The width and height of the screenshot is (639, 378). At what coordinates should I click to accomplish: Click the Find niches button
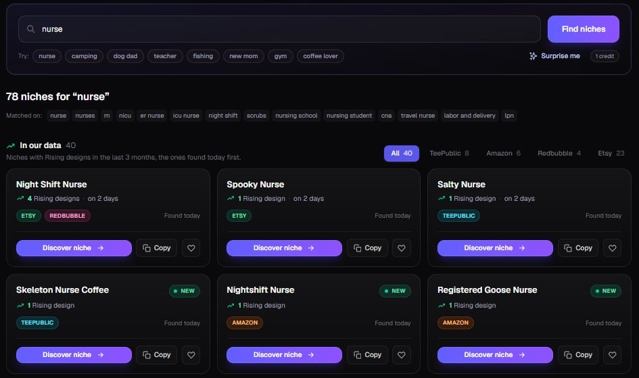[583, 29]
